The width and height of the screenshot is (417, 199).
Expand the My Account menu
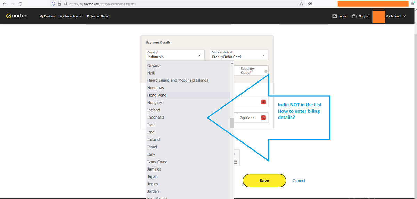[395, 16]
